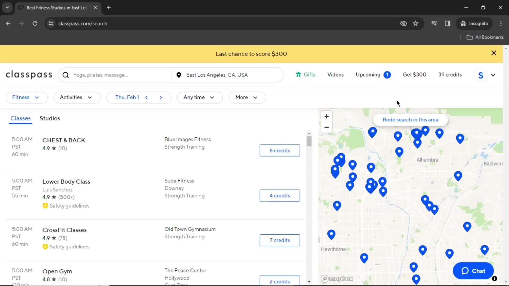The height and width of the screenshot is (286, 509).
Task: Open The Peace Center studio
Action: 185,271
